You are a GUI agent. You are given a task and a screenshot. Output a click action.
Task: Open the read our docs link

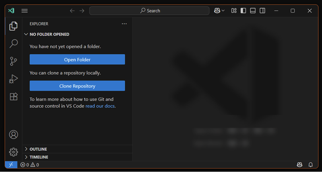pyautogui.click(x=100, y=106)
